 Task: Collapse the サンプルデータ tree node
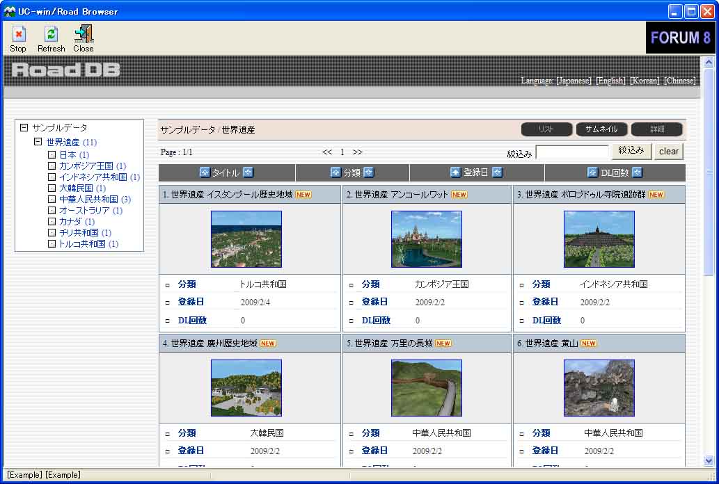click(24, 128)
